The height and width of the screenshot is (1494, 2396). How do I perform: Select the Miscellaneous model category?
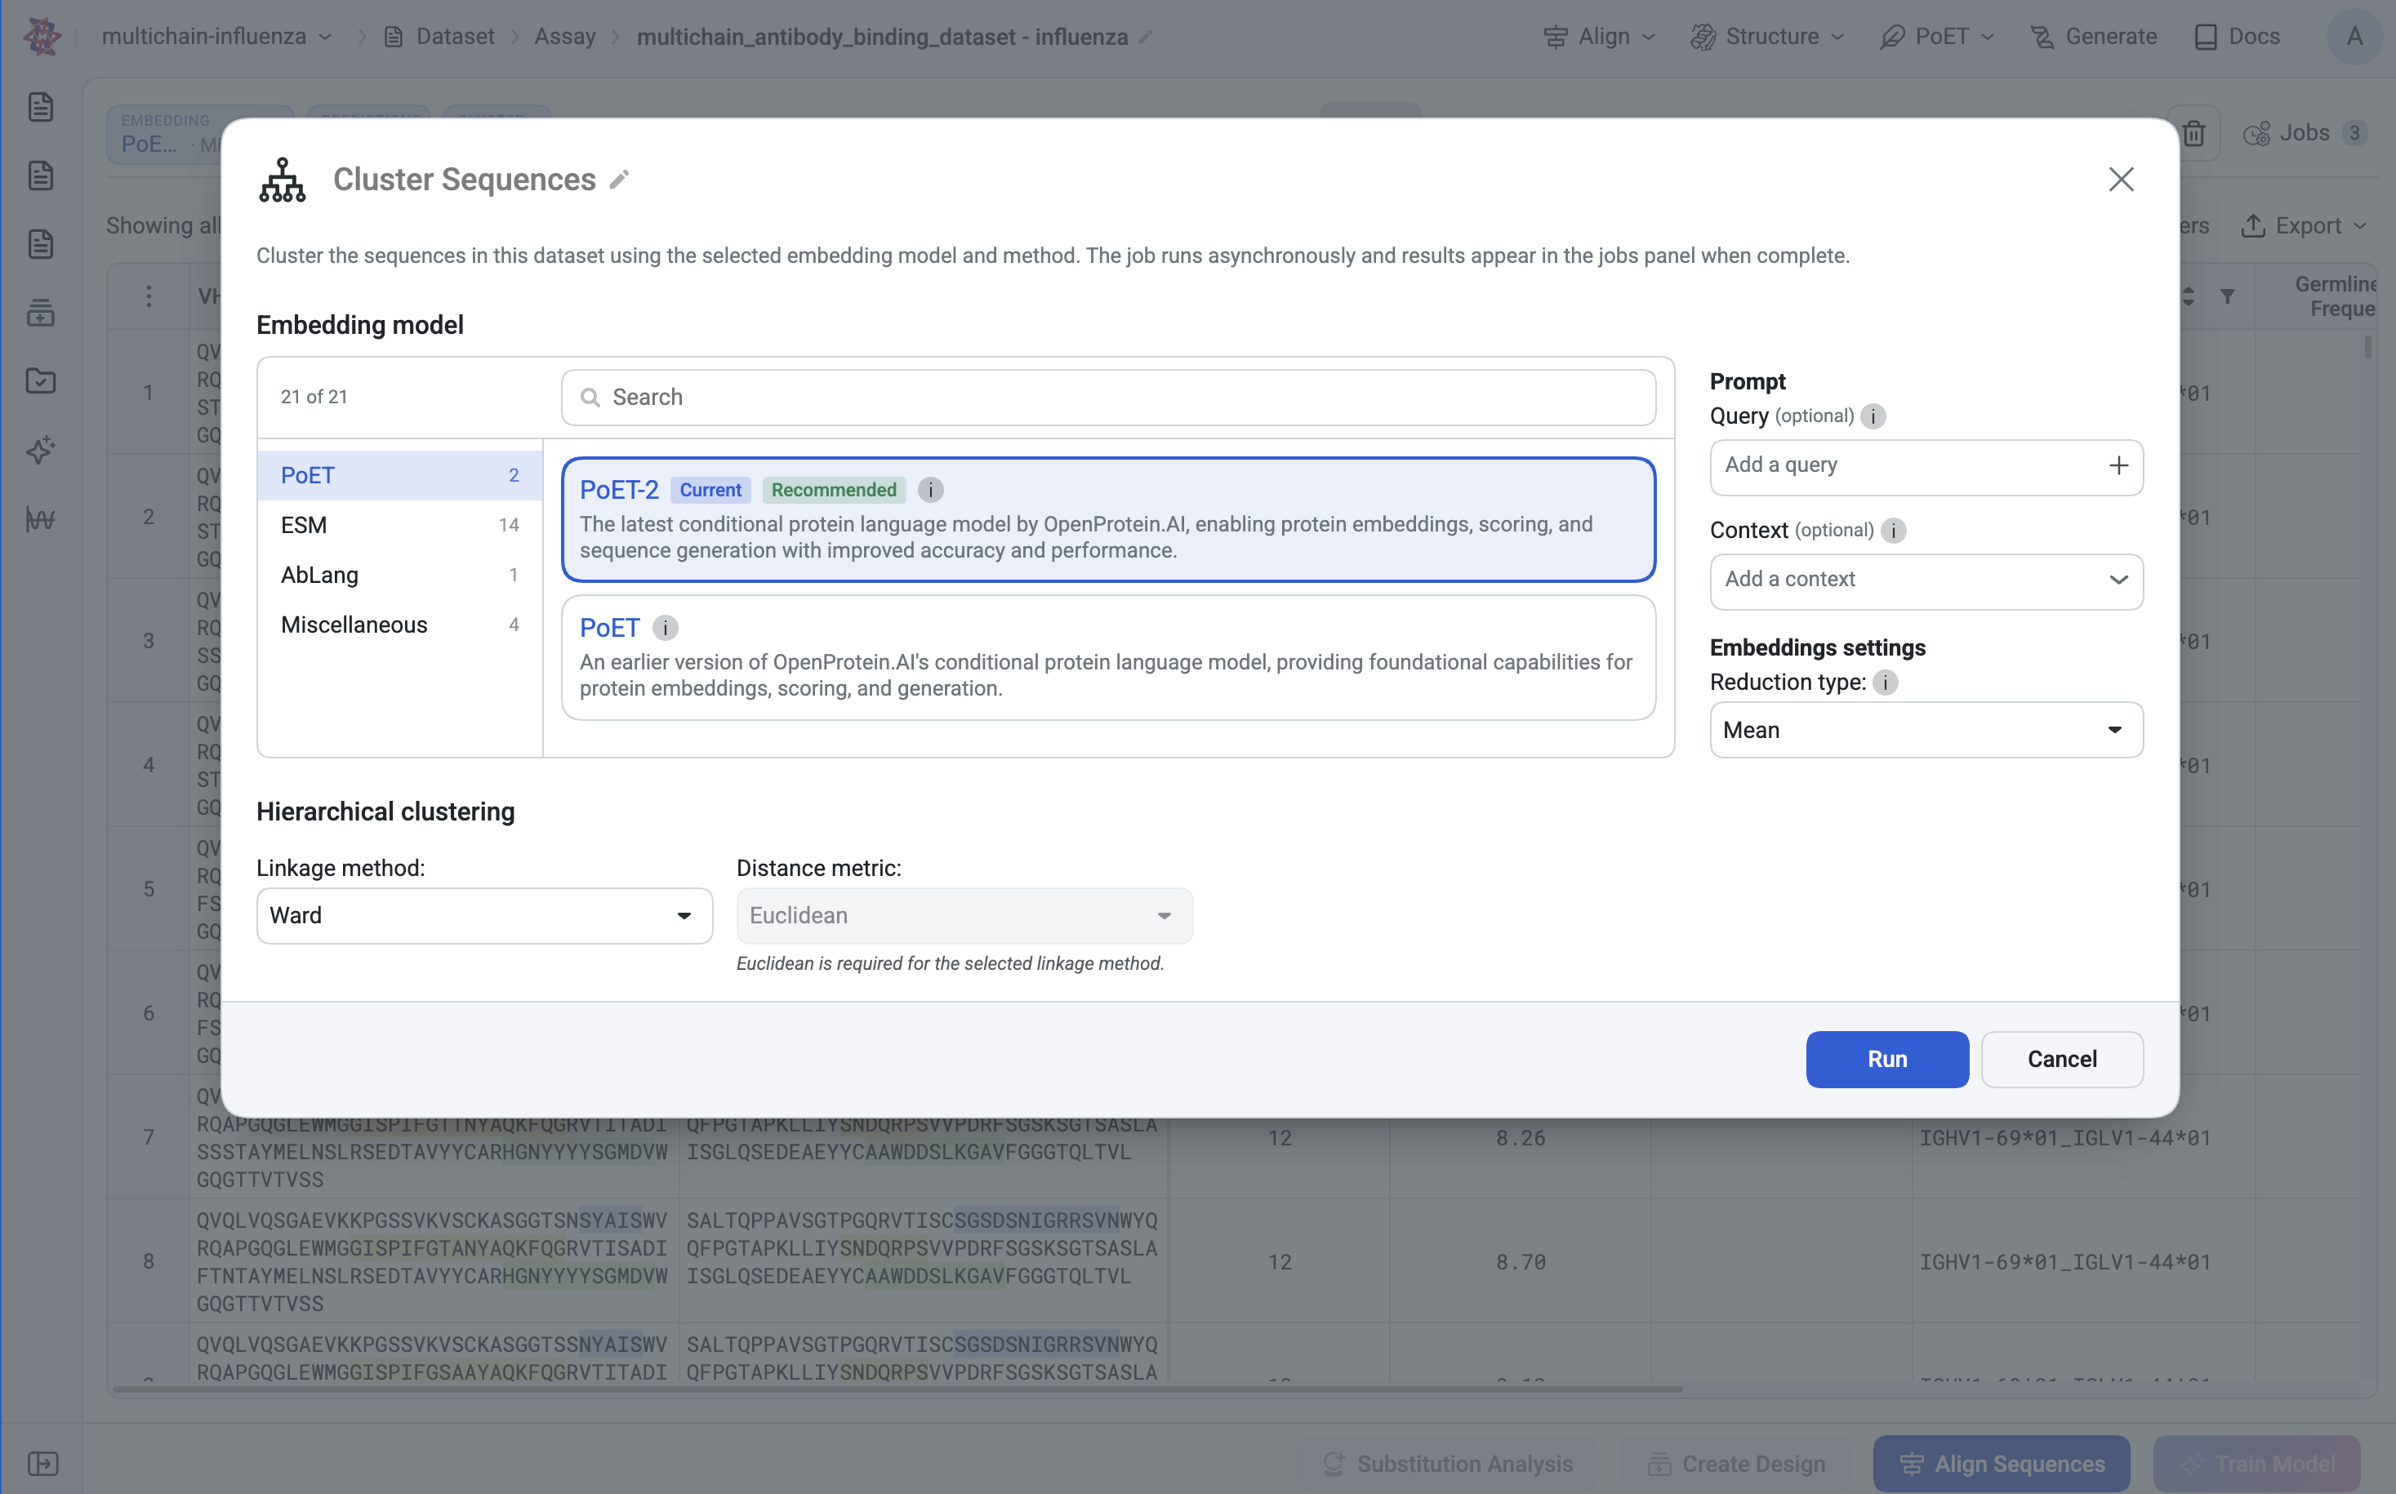pos(399,625)
